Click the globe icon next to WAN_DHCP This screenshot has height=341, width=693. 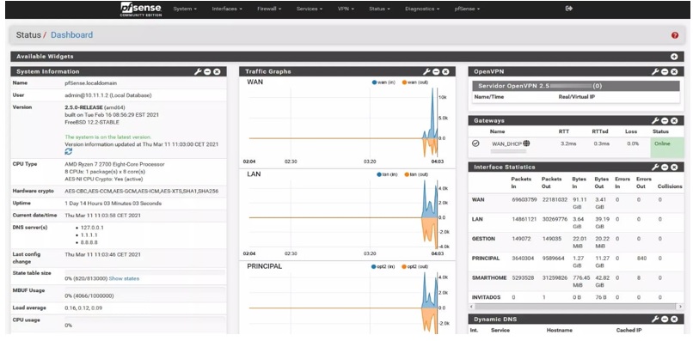pyautogui.click(x=526, y=143)
